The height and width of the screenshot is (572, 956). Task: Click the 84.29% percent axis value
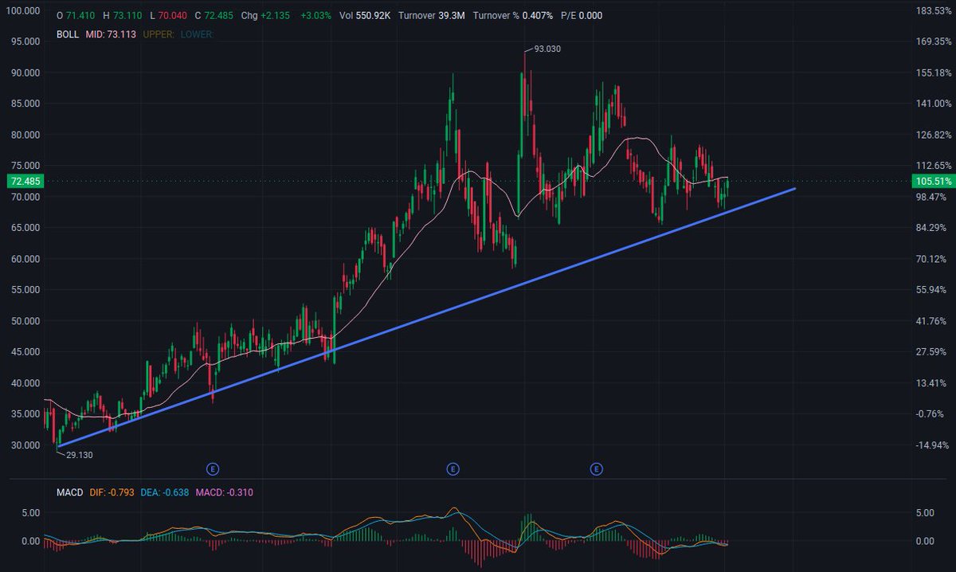tap(933, 229)
